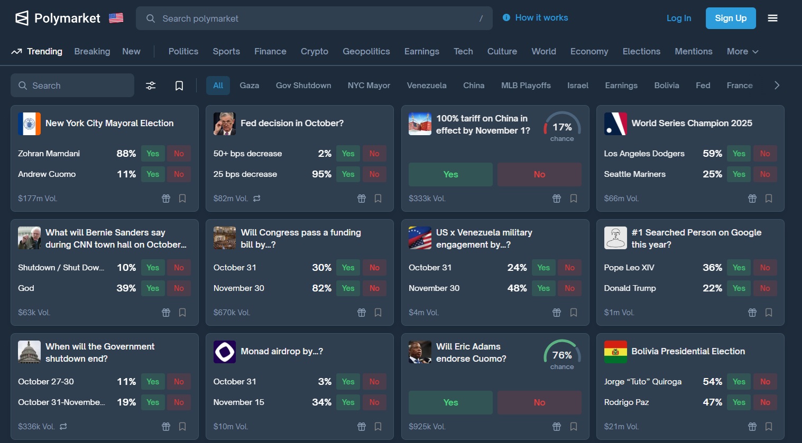Click the recurring icon beside $82m Vol.

(x=257, y=199)
